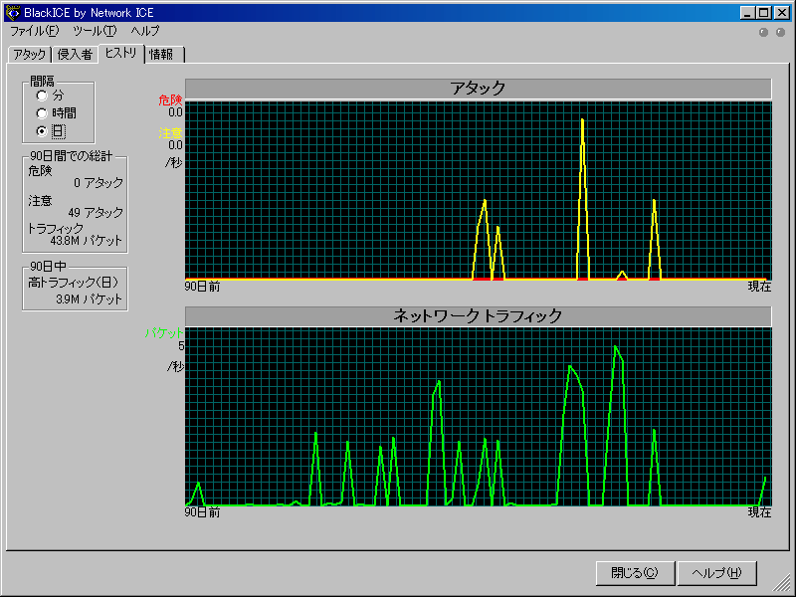Click the red 危険 axis label

tap(170, 100)
